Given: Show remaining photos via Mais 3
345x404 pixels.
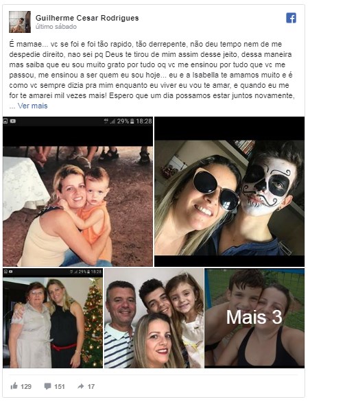Looking at the screenshot, I should pos(254,318).
